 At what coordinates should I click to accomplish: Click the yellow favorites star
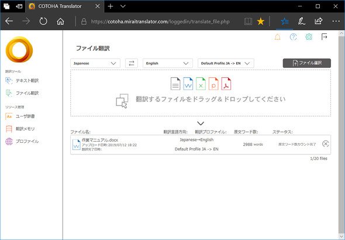(261, 21)
